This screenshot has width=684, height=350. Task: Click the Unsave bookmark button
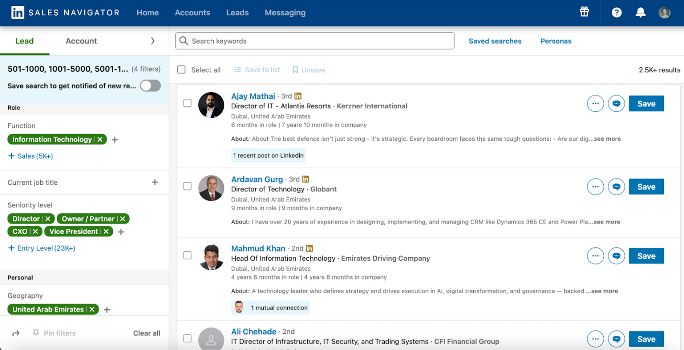pos(309,70)
